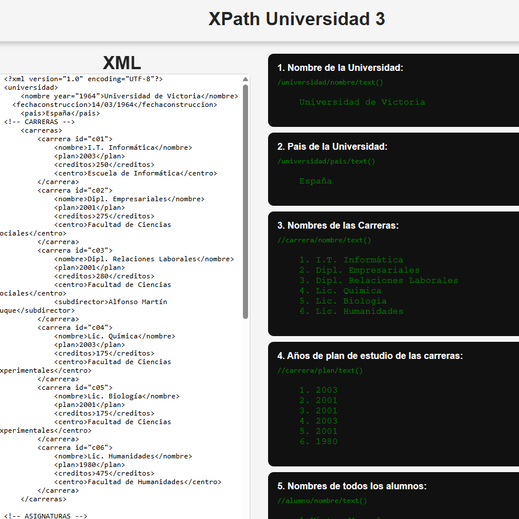
Task: Click heading 1. Nombre de la Universidad
Action: point(340,68)
